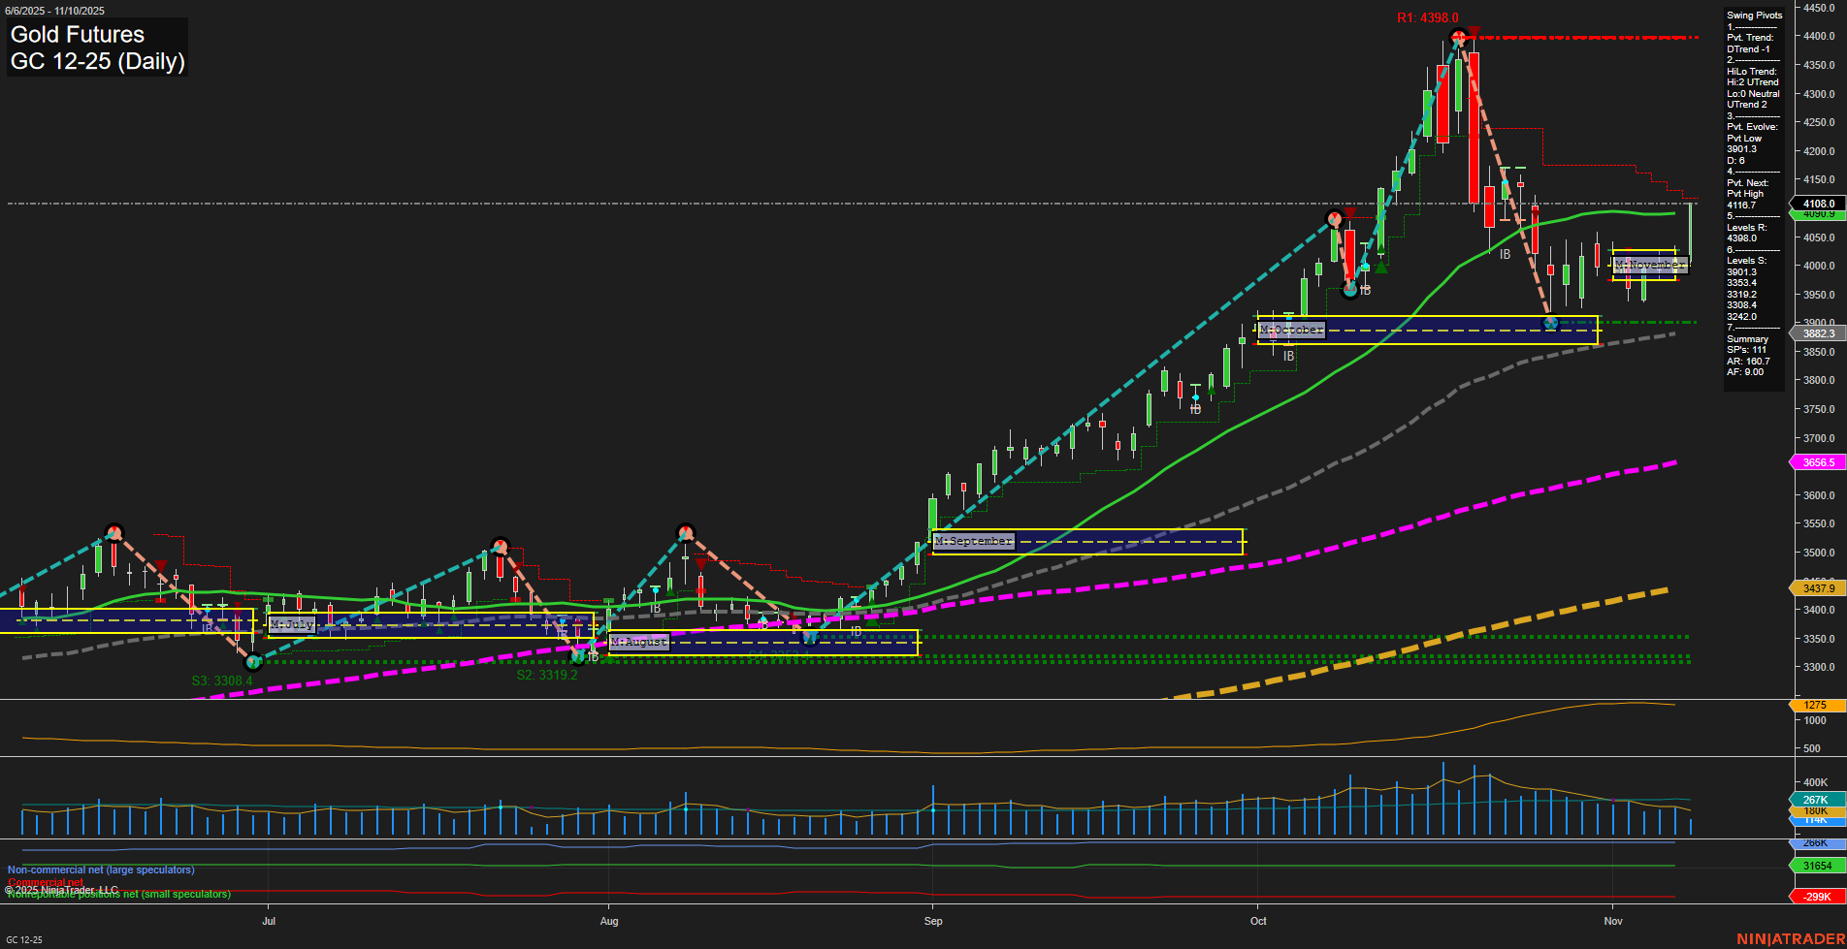Click the M:November label inside its yellow box

(x=1647, y=263)
